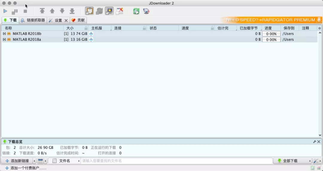Open the bottom-right tools settings icon
This screenshot has width=323, height=171.
[316, 161]
